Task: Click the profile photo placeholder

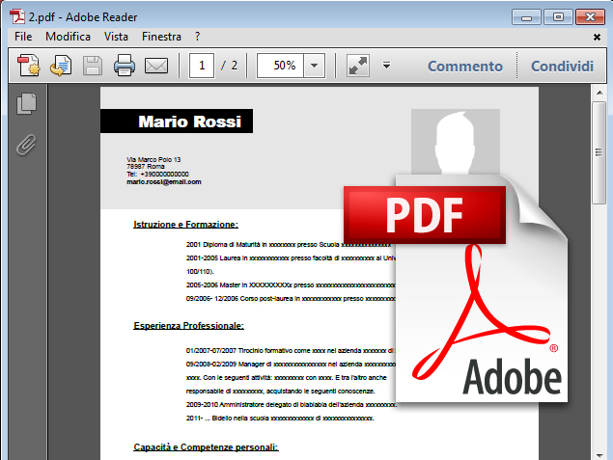Action: (x=456, y=142)
